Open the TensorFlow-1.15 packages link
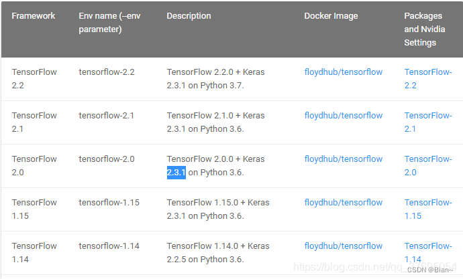This screenshot has height=279, width=463. tap(428, 209)
